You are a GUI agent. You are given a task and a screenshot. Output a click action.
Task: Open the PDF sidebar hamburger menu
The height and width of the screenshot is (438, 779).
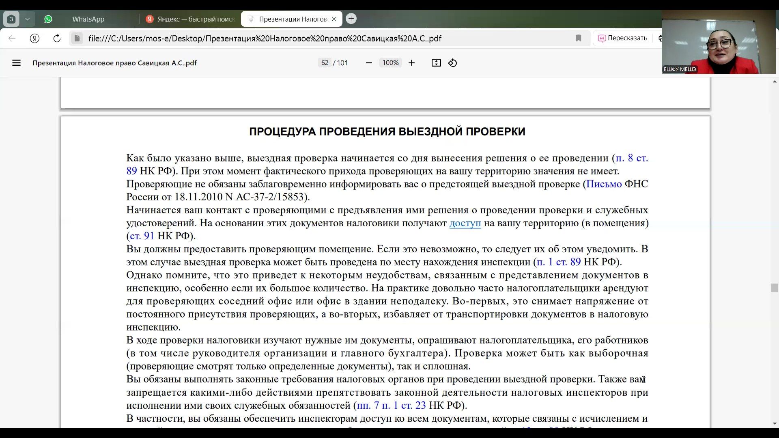(16, 63)
